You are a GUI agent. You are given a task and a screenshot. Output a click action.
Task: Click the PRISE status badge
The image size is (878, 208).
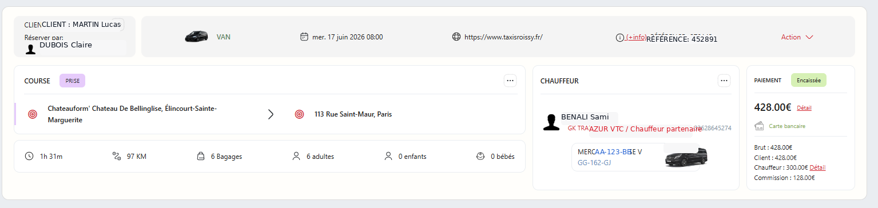tap(73, 81)
